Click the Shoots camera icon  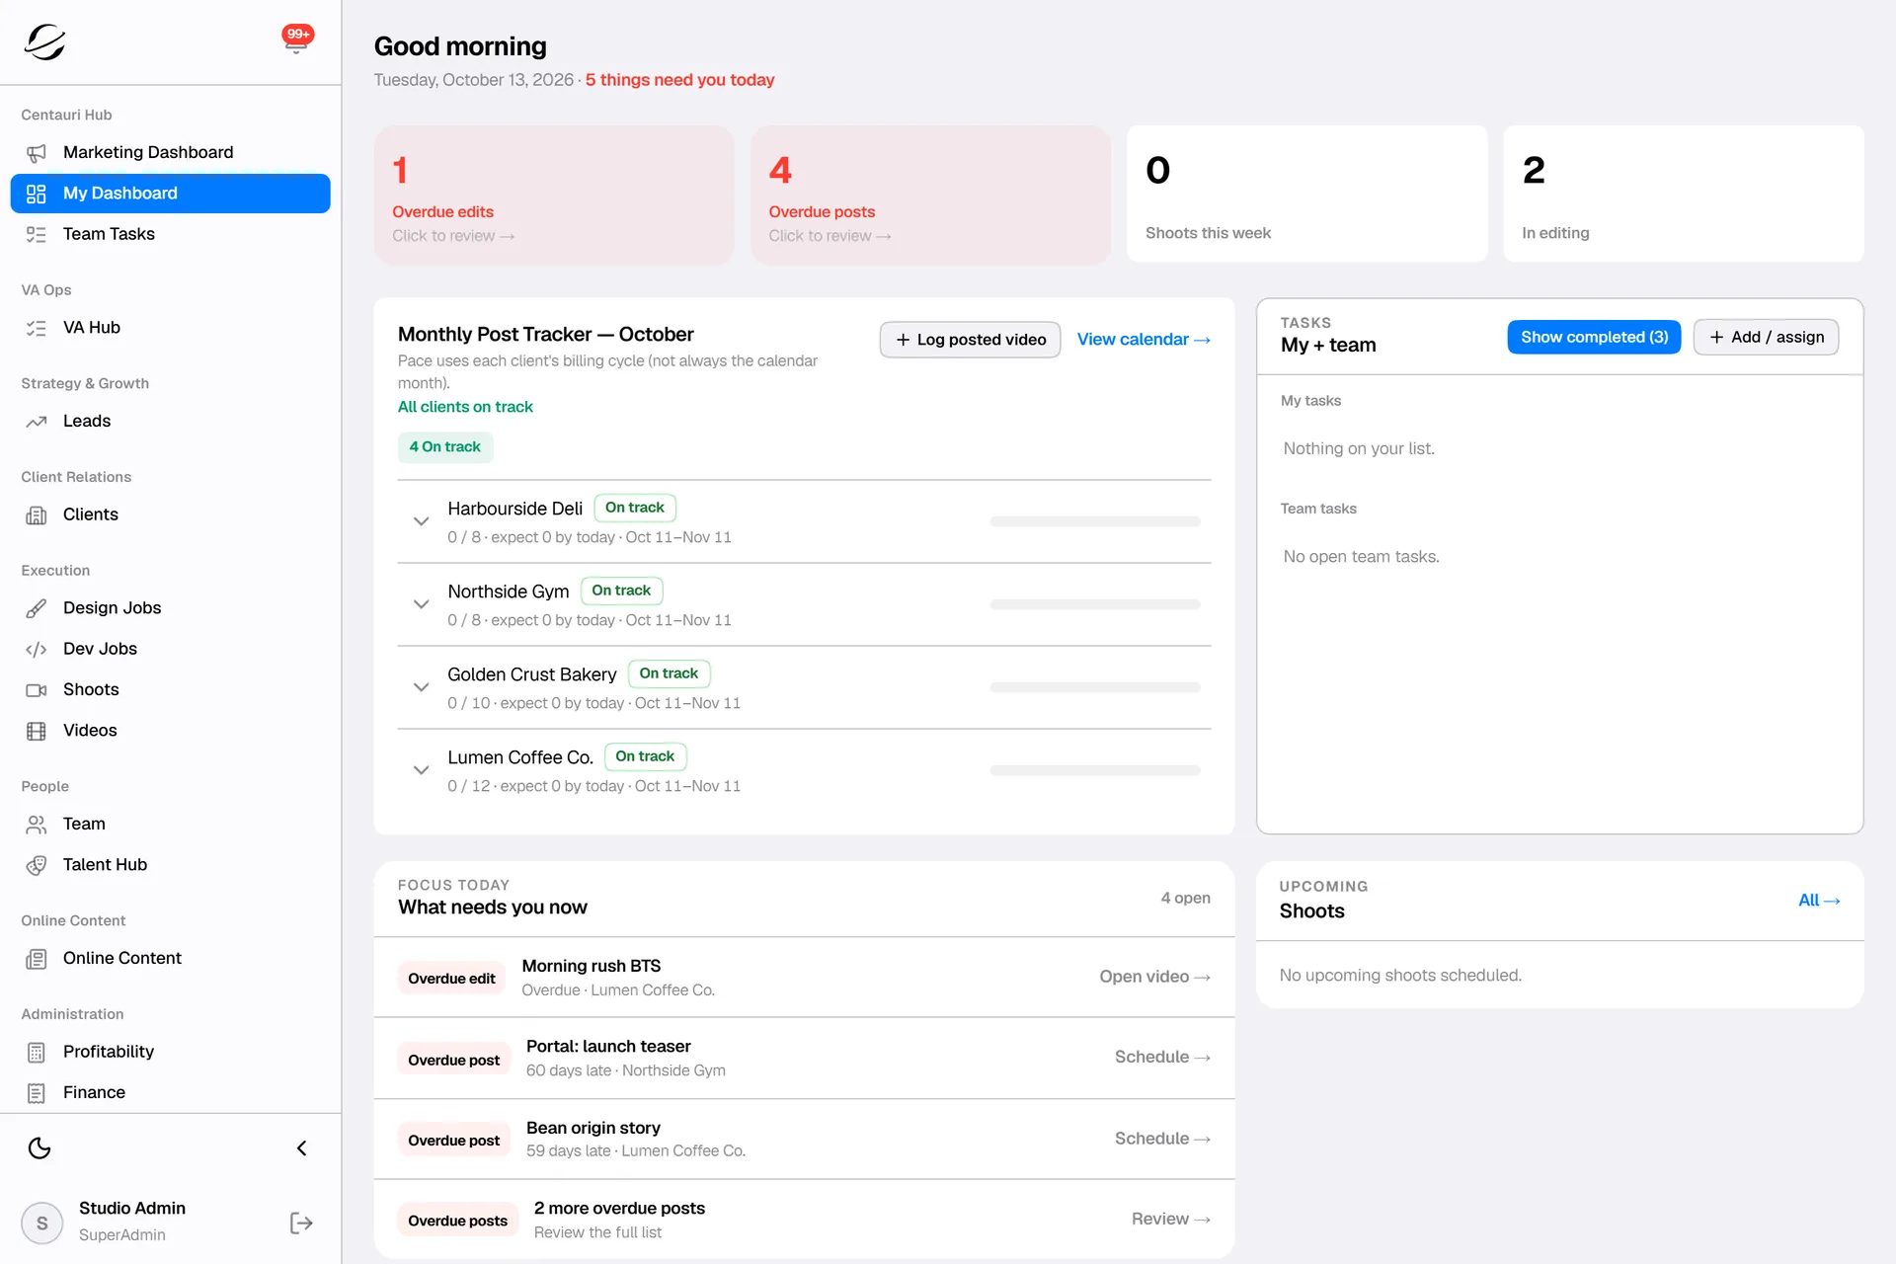pyautogui.click(x=37, y=690)
